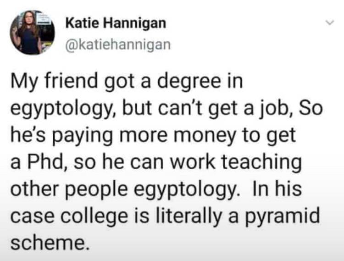Click the word 'egyptology,' in the second line

pyautogui.click(x=64, y=110)
